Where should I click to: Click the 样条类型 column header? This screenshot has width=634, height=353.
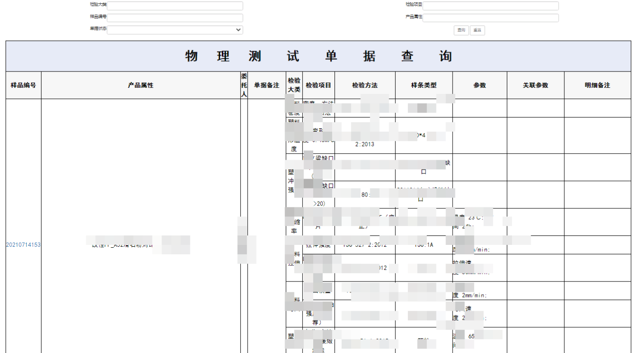(423, 86)
